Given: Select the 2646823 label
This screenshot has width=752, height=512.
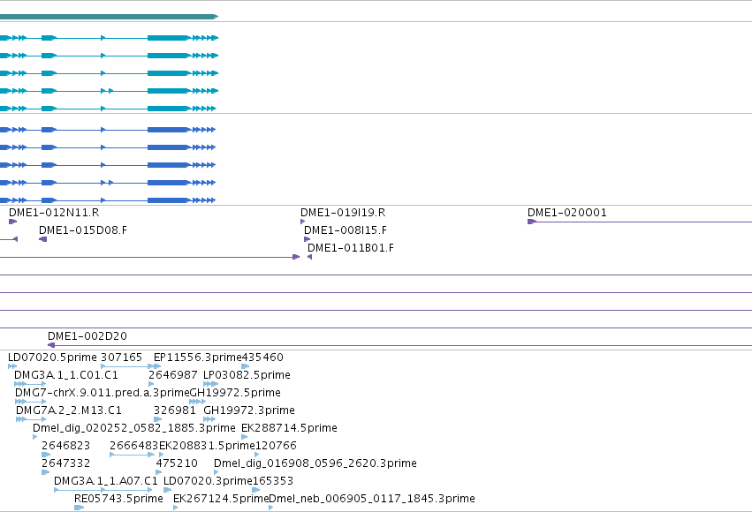Looking at the screenshot, I should tap(65, 446).
